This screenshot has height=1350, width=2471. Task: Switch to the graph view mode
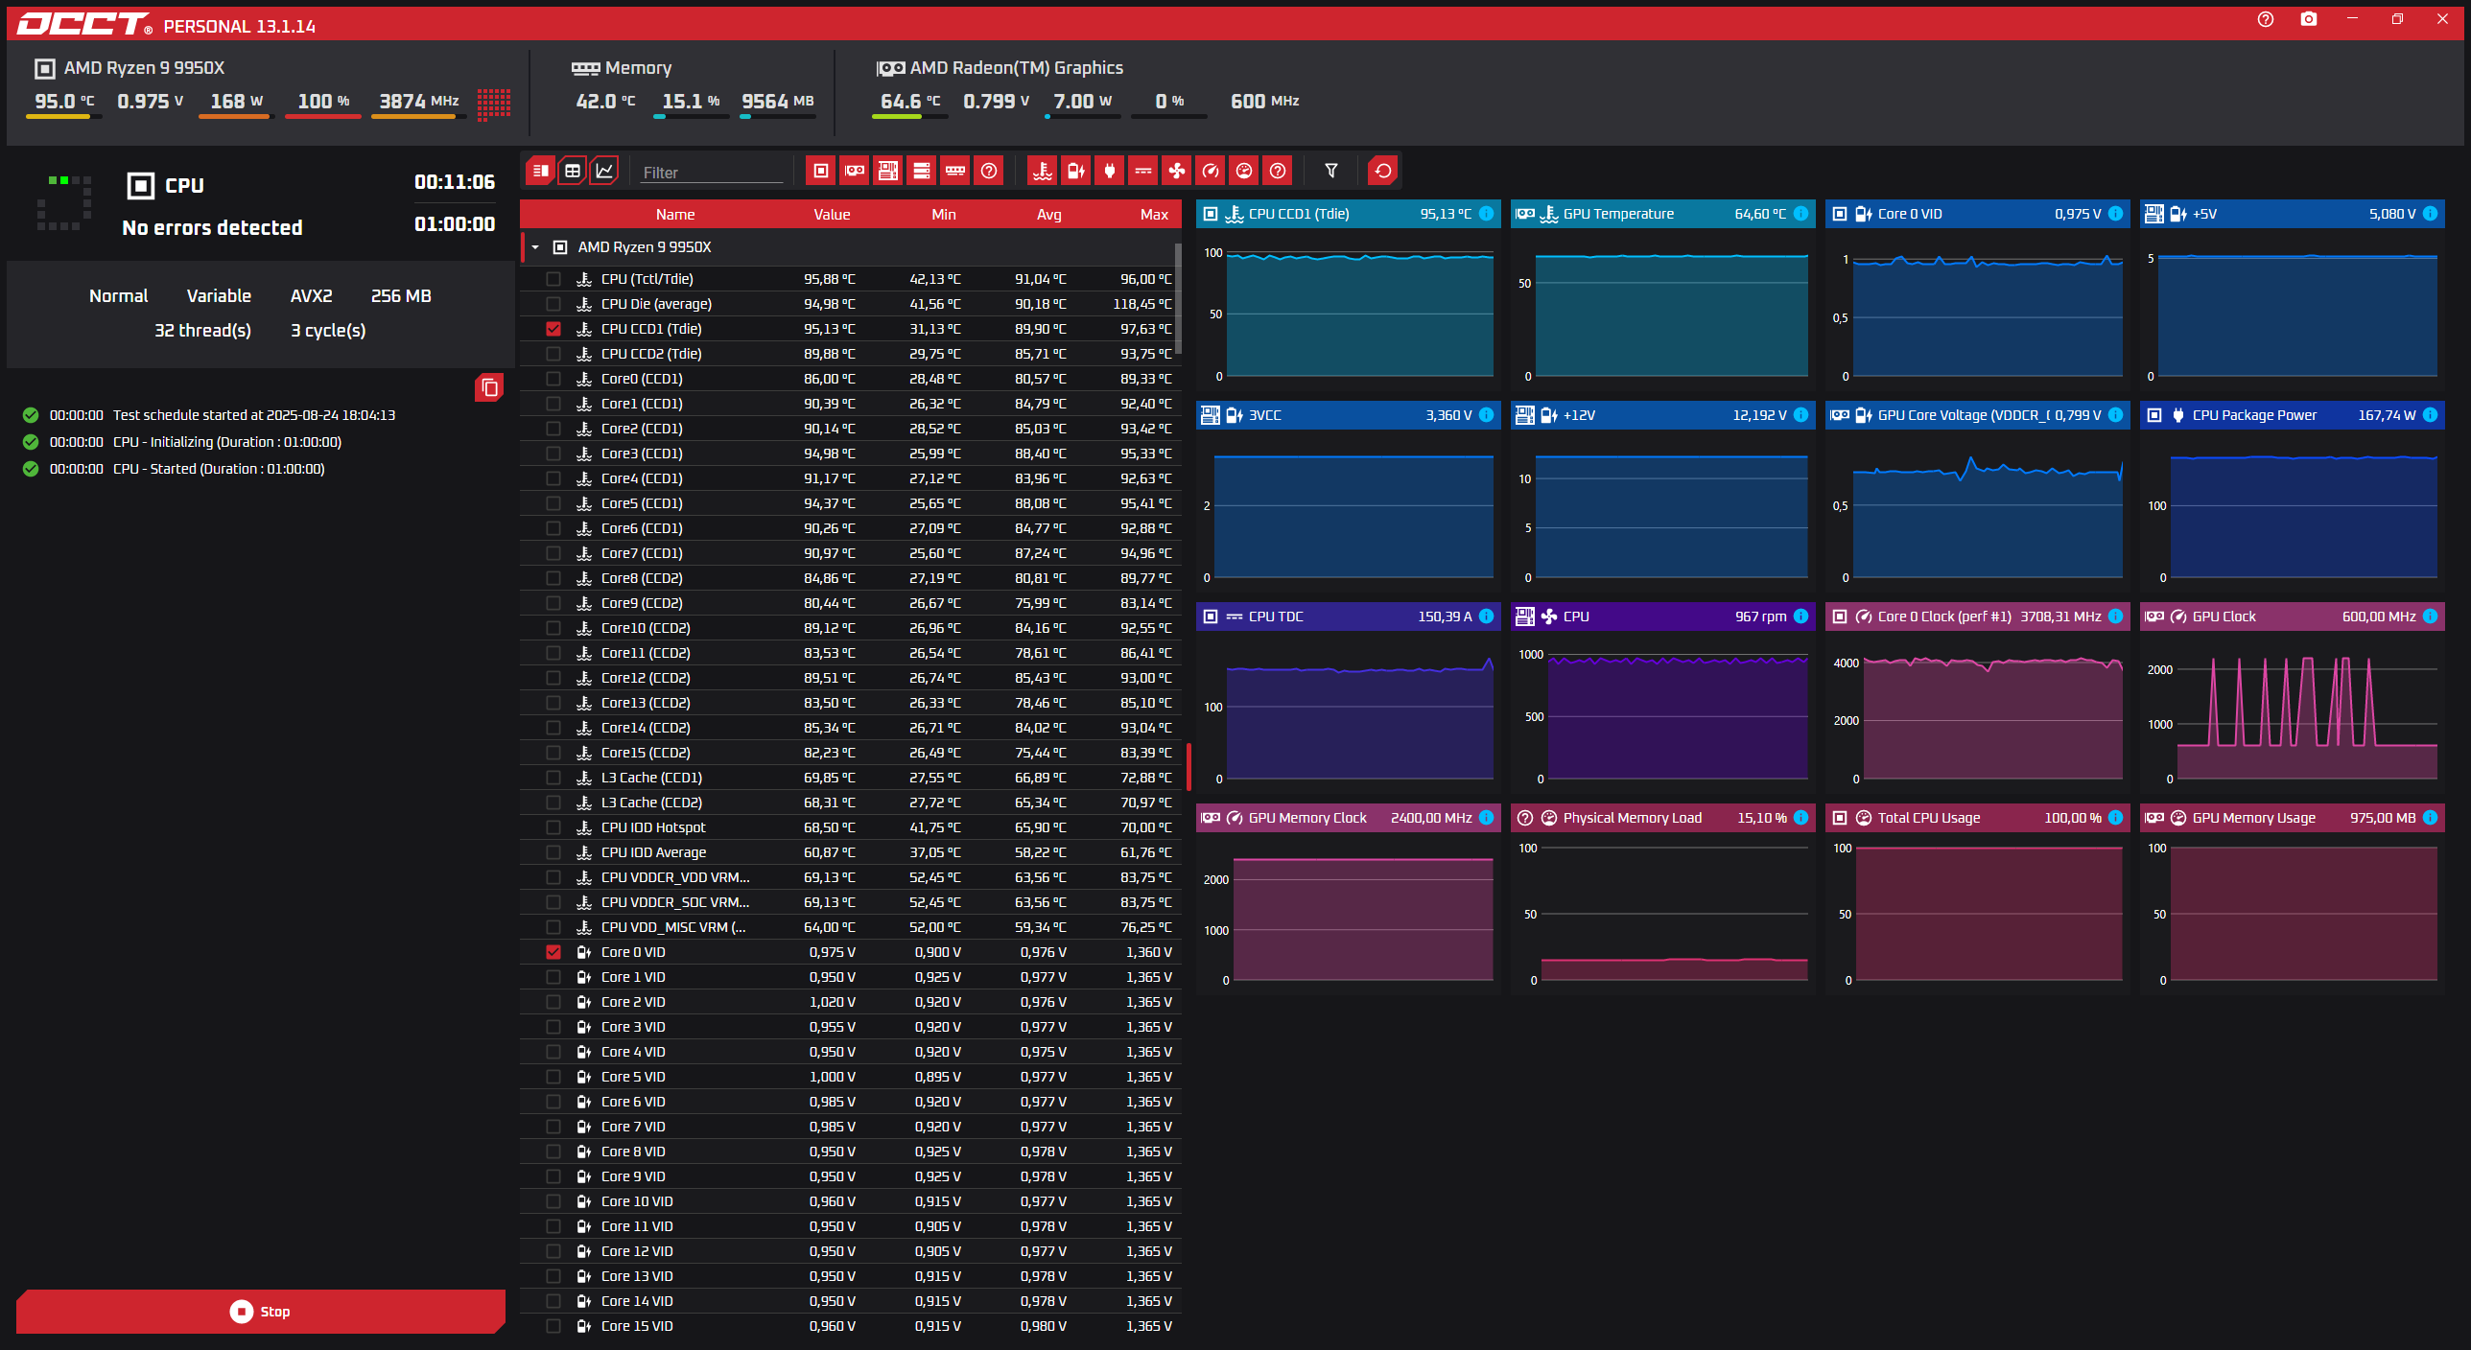[604, 171]
